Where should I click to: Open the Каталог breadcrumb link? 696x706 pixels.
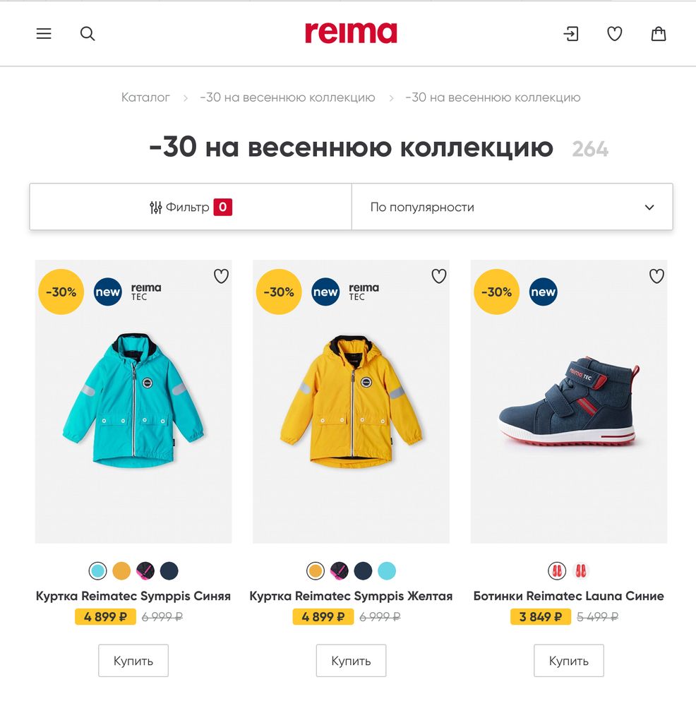[145, 97]
